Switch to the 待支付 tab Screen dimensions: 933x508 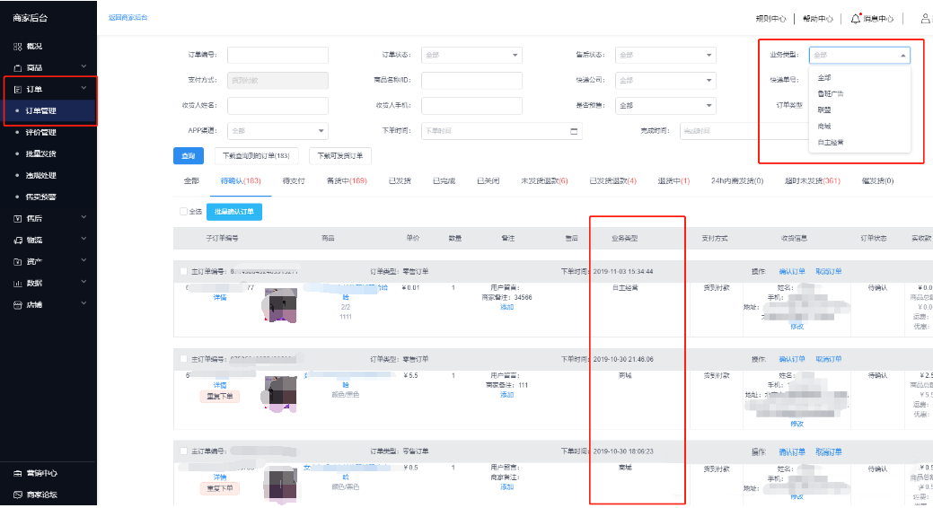coord(294,180)
